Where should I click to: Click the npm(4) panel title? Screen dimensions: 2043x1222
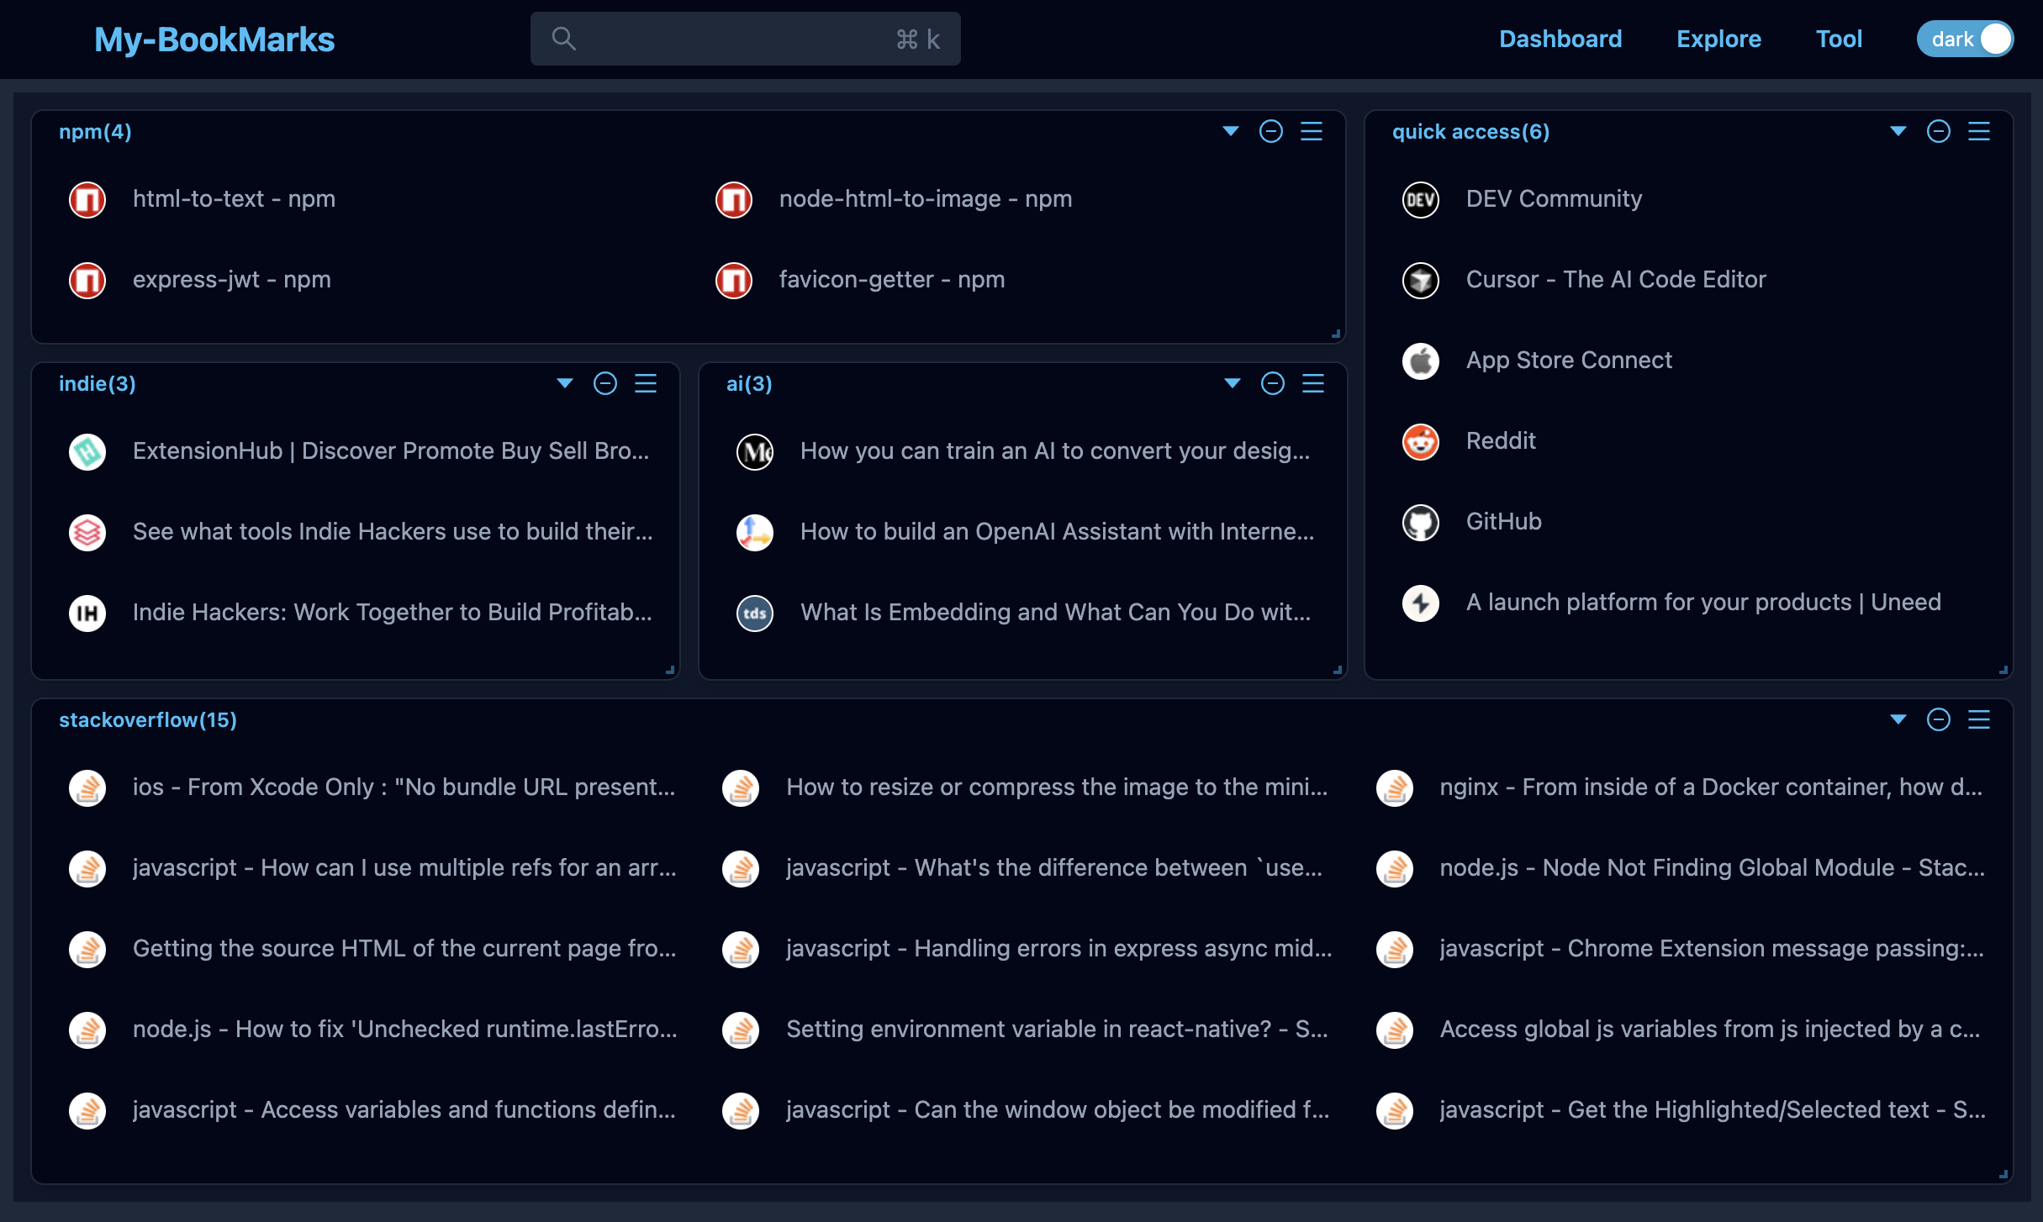pyautogui.click(x=95, y=132)
